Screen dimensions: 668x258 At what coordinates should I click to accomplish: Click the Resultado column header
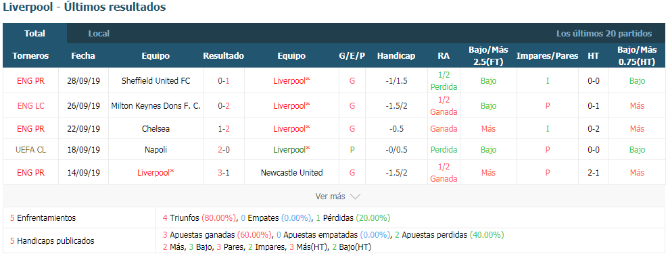(x=224, y=56)
